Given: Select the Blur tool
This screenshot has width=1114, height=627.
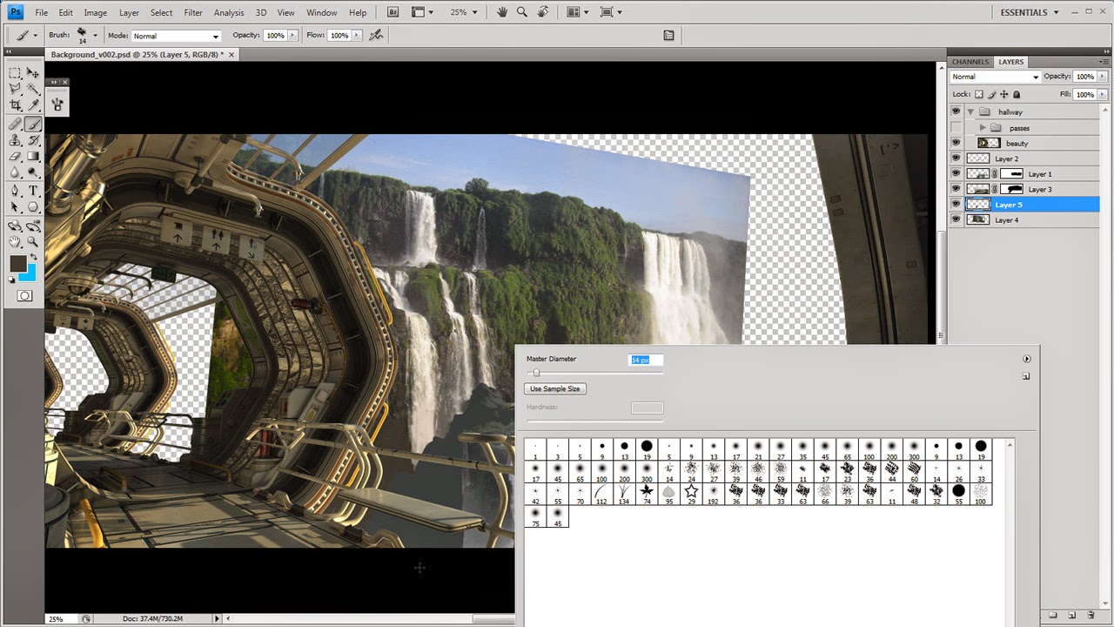Looking at the screenshot, I should point(15,172).
